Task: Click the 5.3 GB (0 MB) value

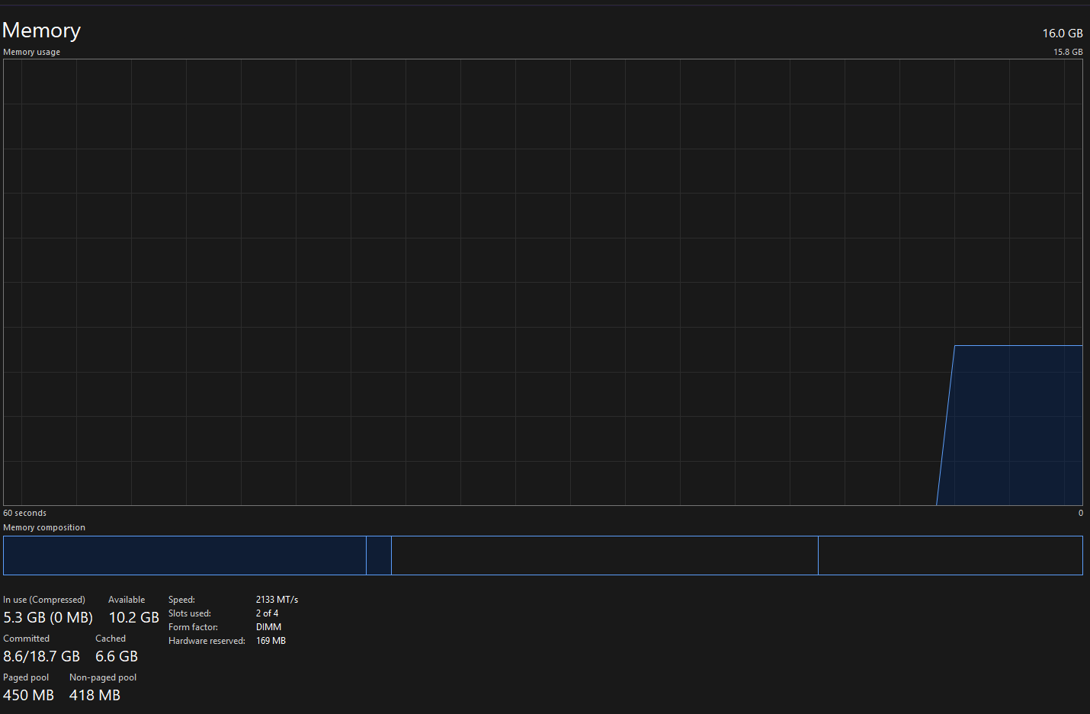Action: (48, 617)
